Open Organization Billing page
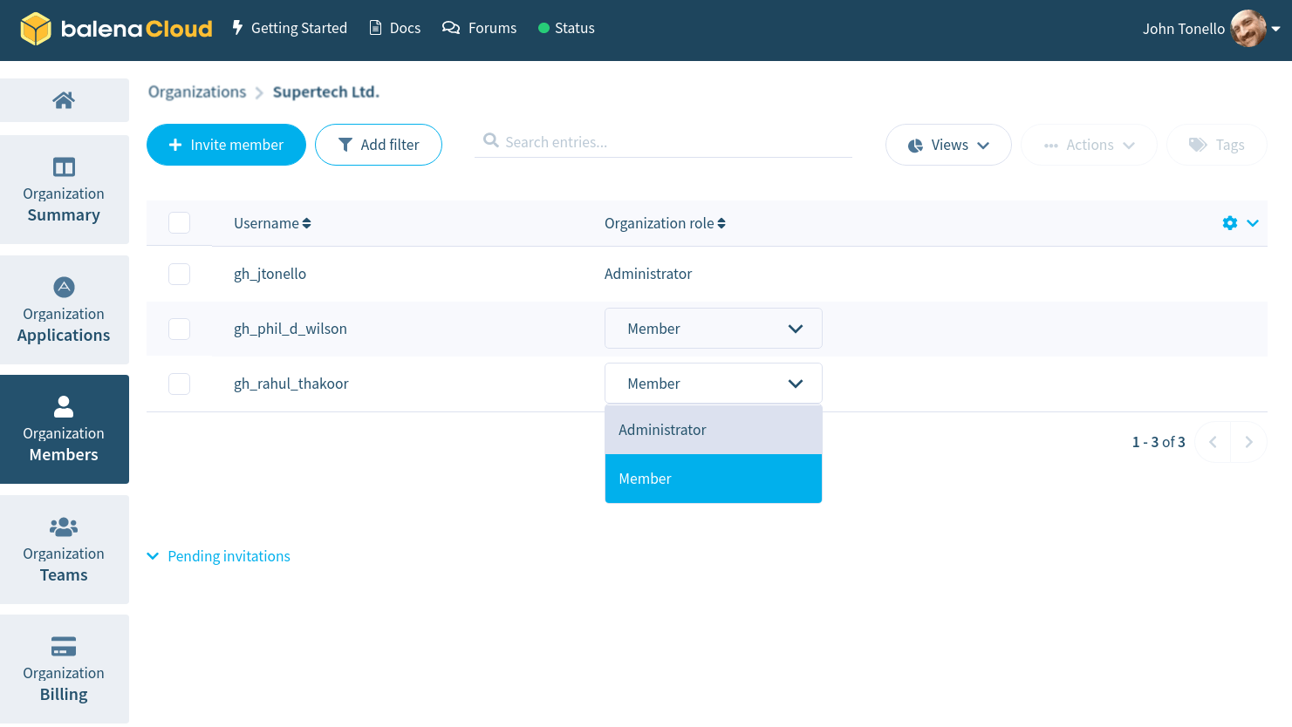The image size is (1292, 727). pos(64,669)
